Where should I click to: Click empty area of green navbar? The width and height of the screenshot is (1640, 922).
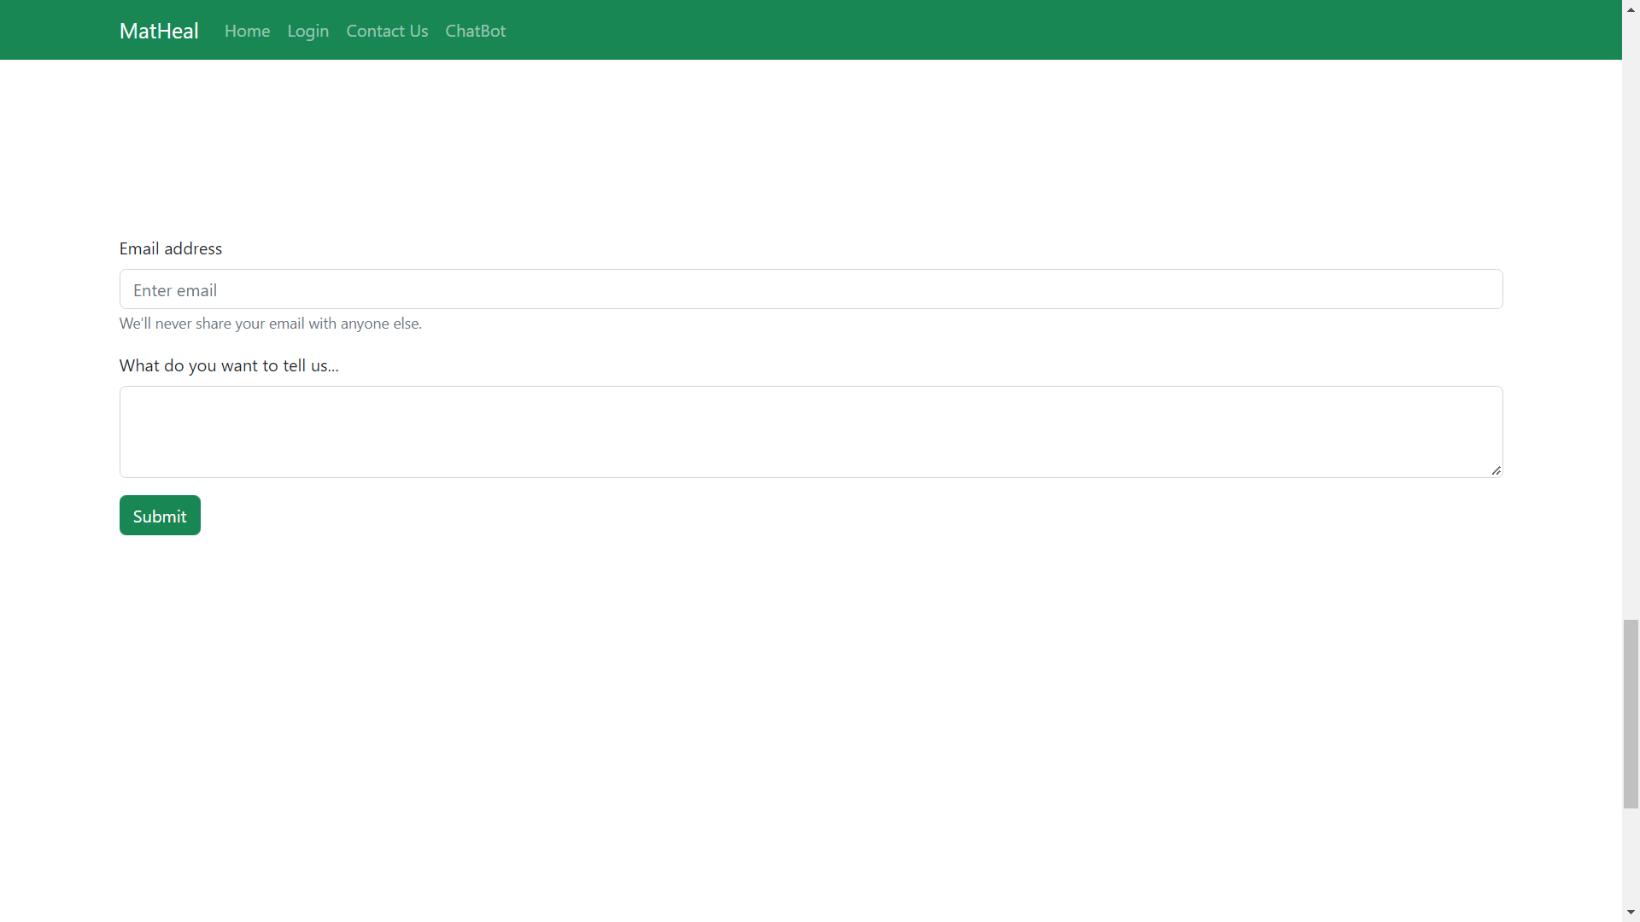coord(1025,31)
